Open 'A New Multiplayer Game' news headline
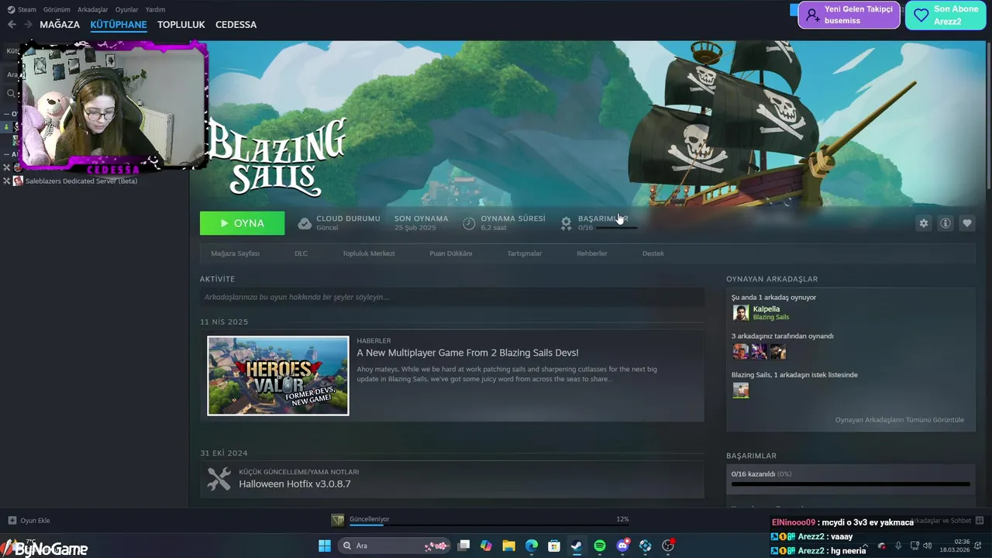 click(467, 353)
